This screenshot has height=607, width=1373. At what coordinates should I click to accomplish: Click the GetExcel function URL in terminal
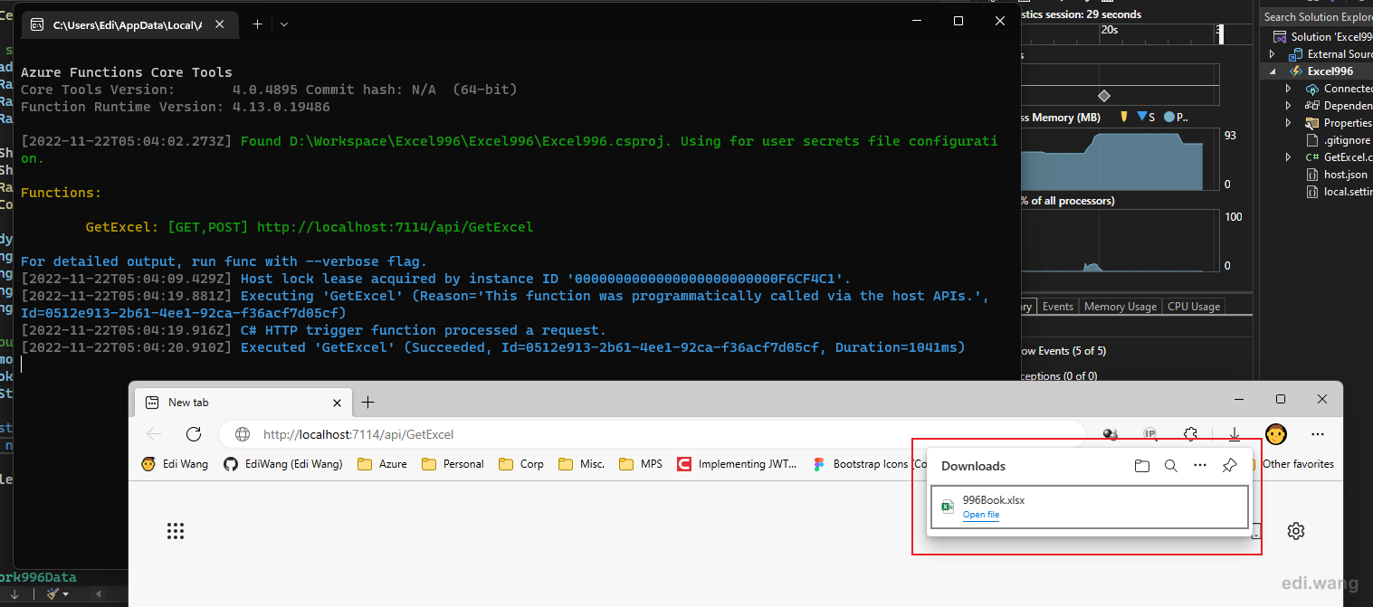(x=396, y=227)
